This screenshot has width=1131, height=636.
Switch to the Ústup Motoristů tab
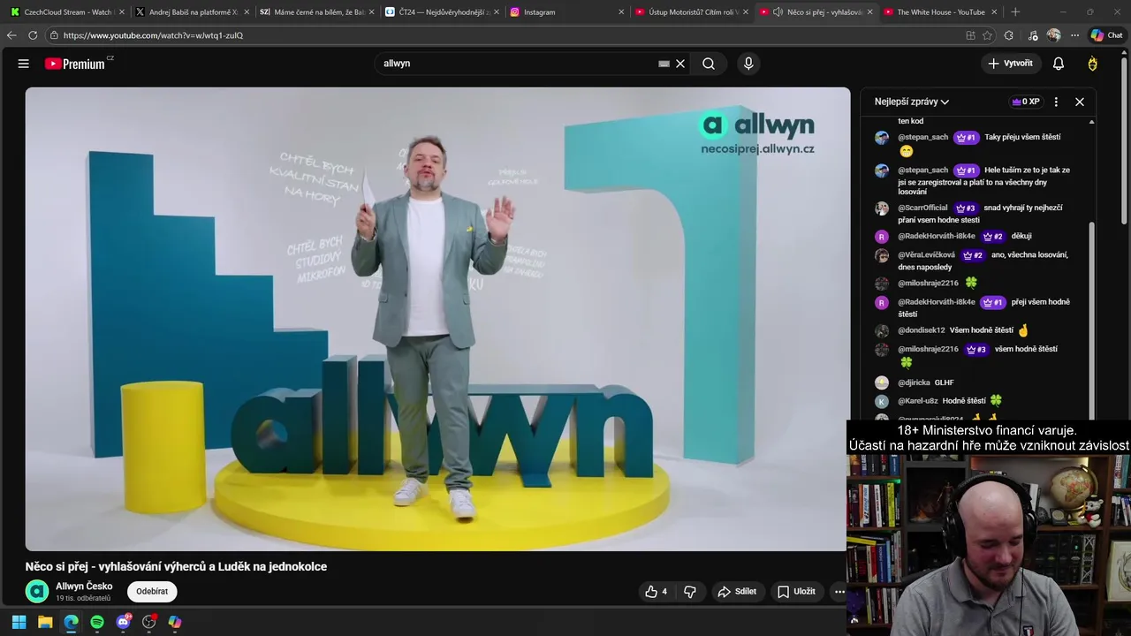point(692,12)
